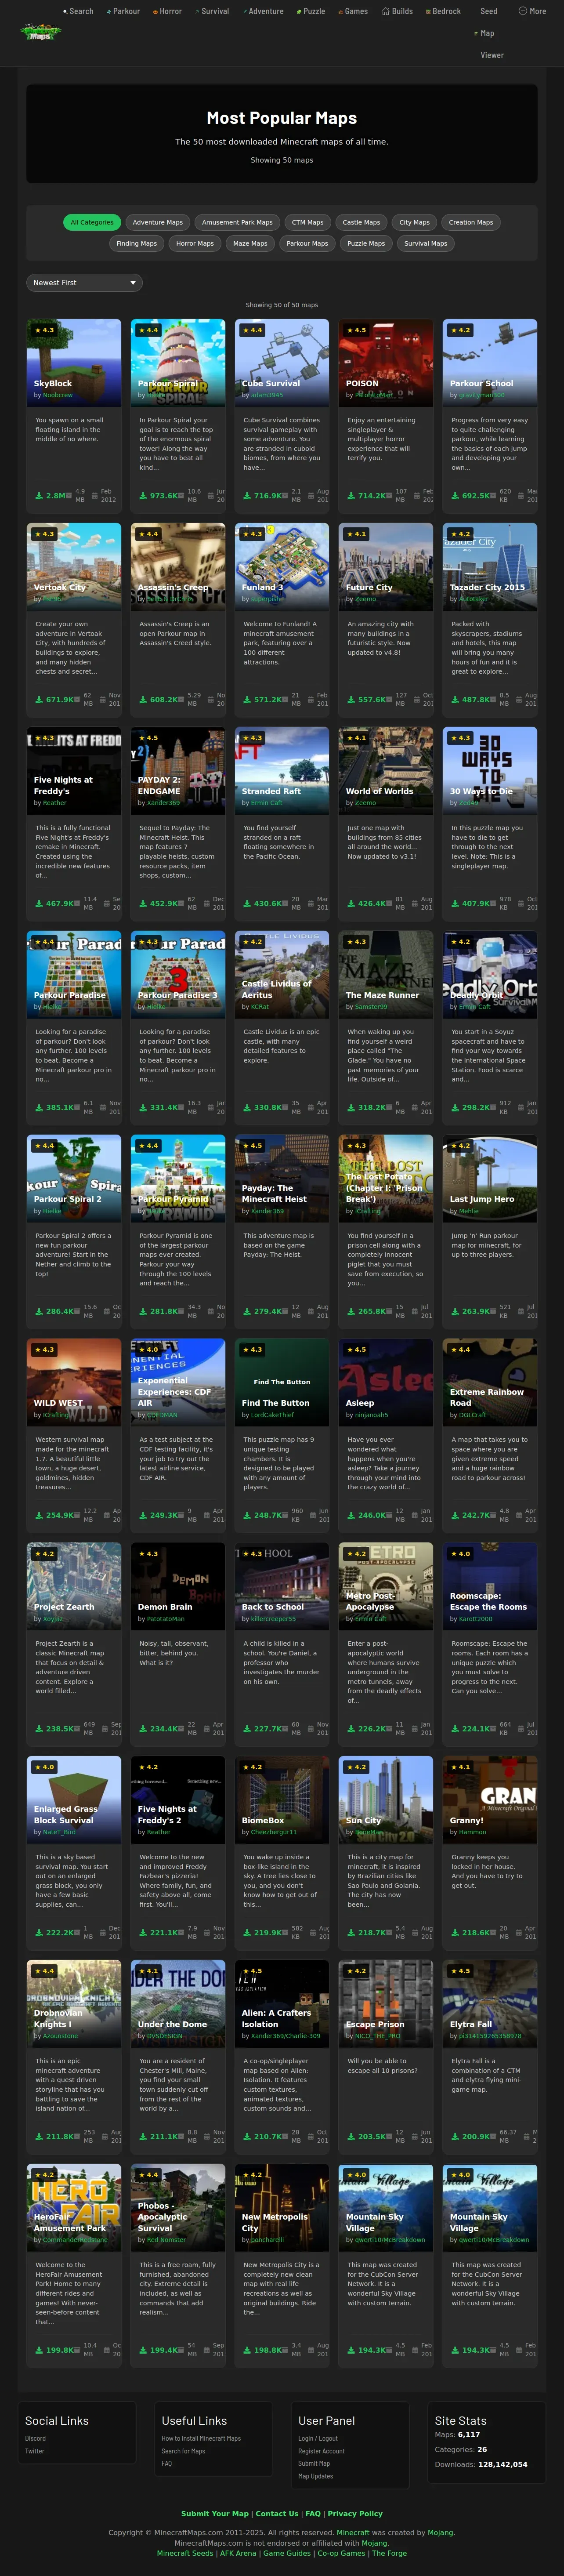Toggle the Amusement Park Maps filter

click(x=237, y=223)
